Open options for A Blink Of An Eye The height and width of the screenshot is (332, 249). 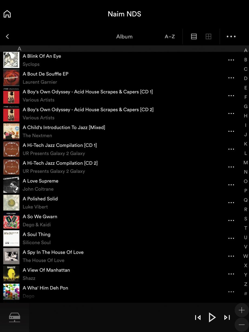click(x=231, y=60)
